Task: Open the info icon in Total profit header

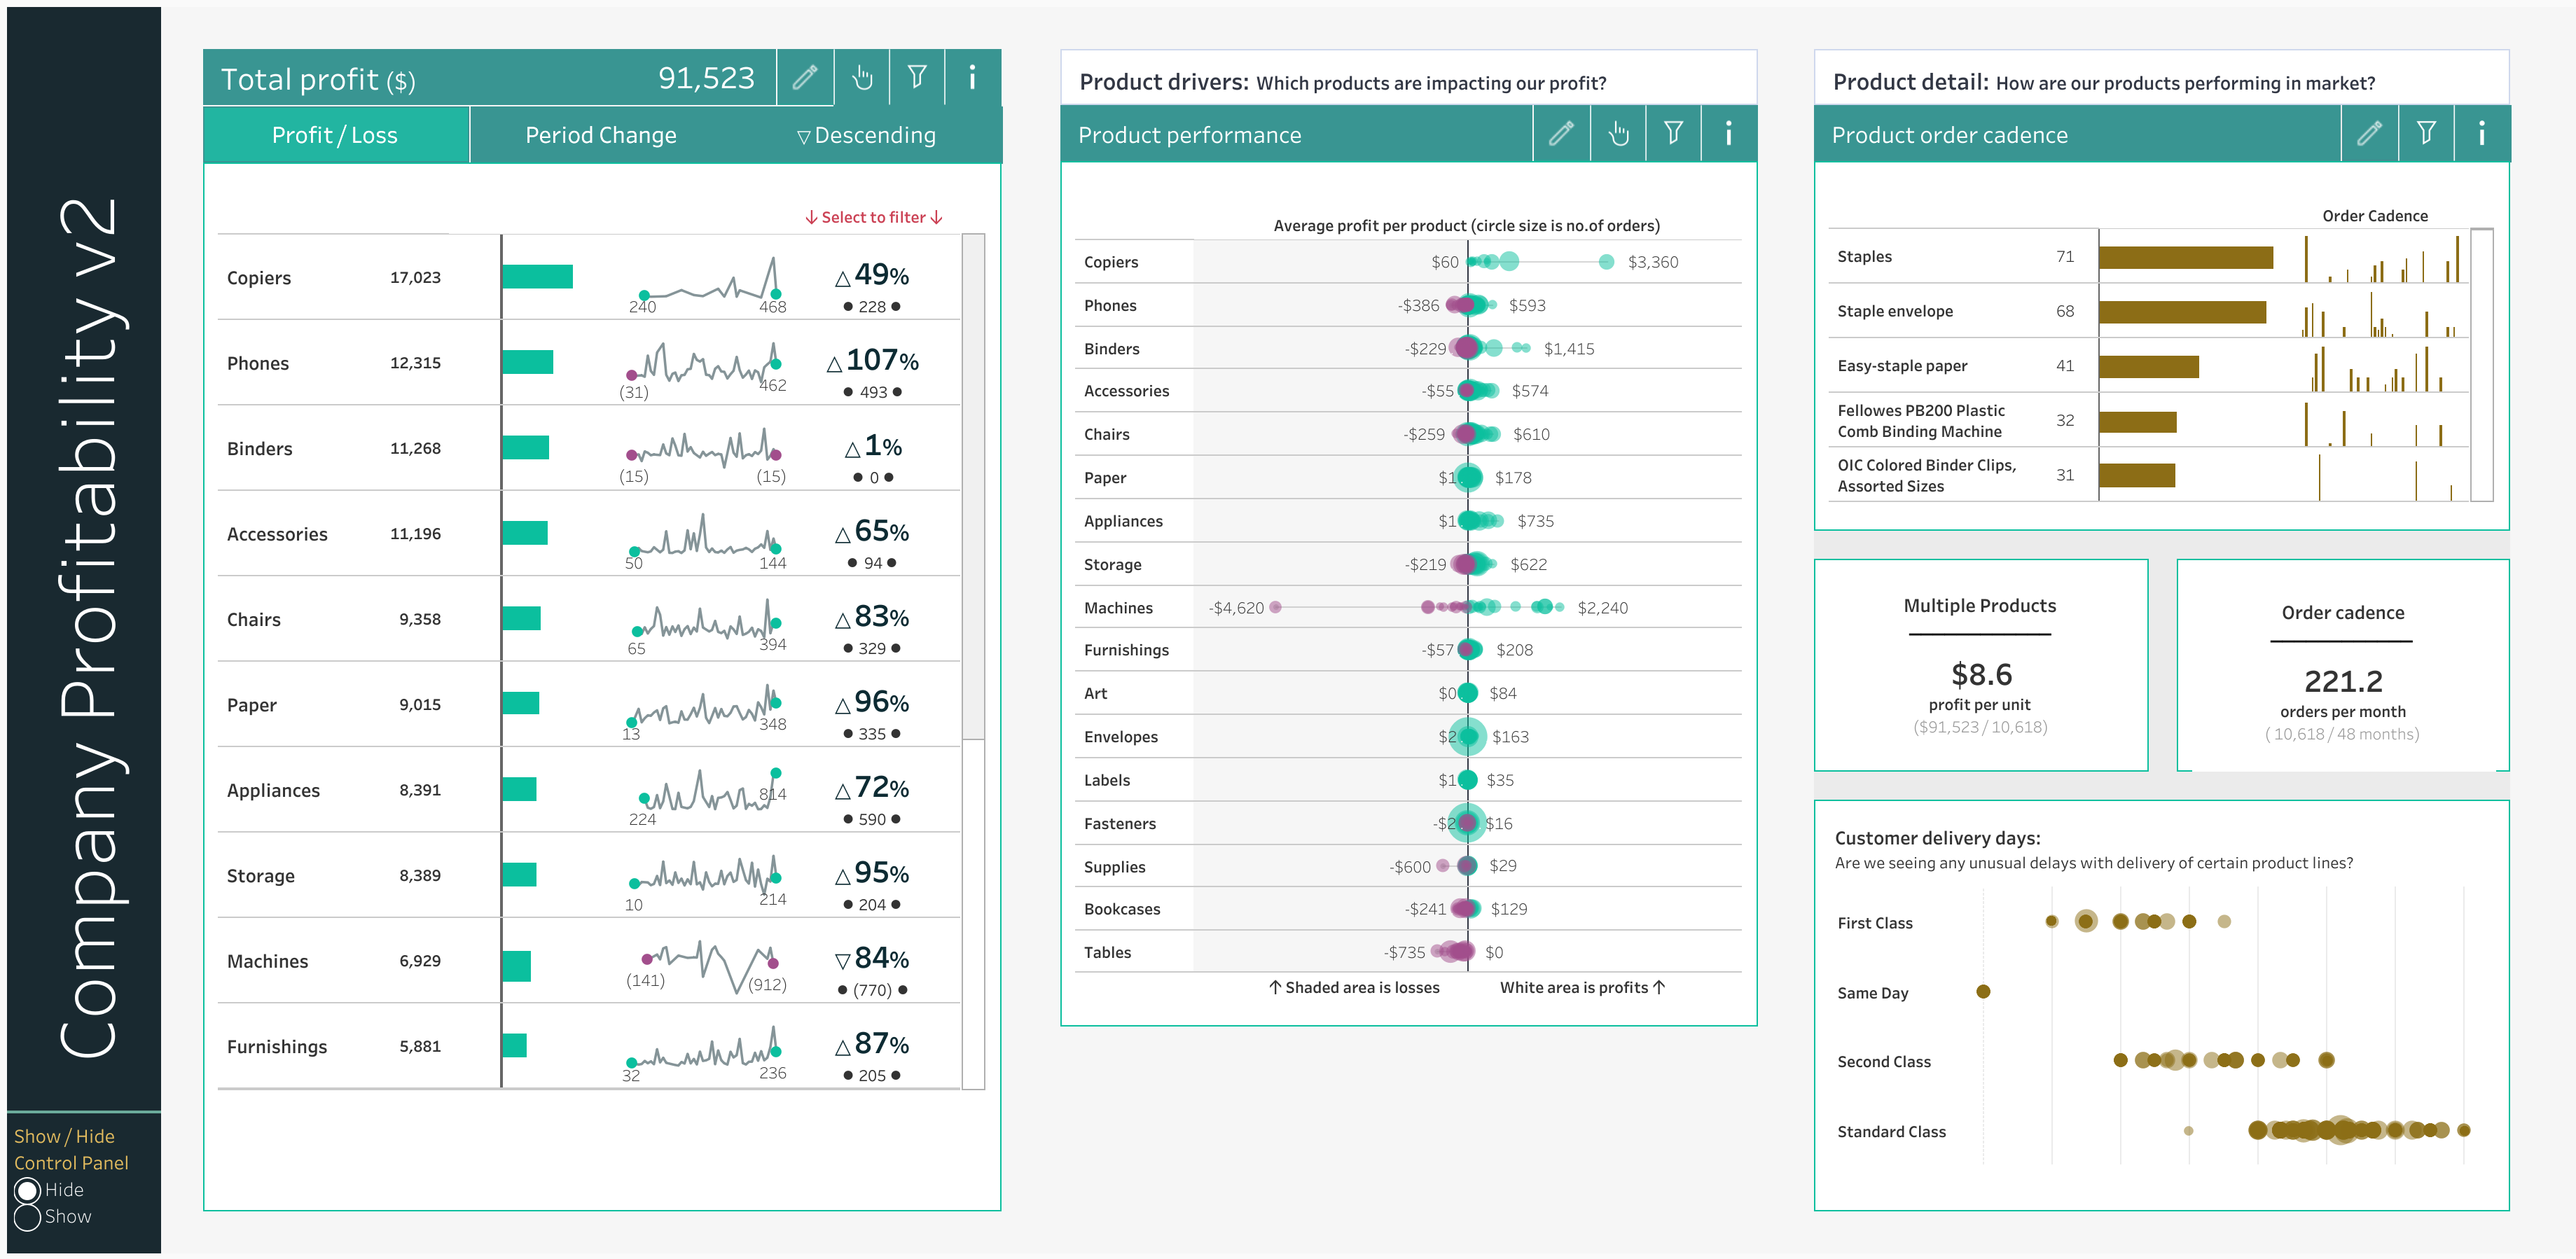Action: tap(972, 77)
